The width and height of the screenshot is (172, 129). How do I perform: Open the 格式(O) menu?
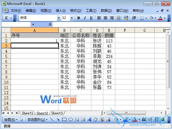(x=76, y=11)
